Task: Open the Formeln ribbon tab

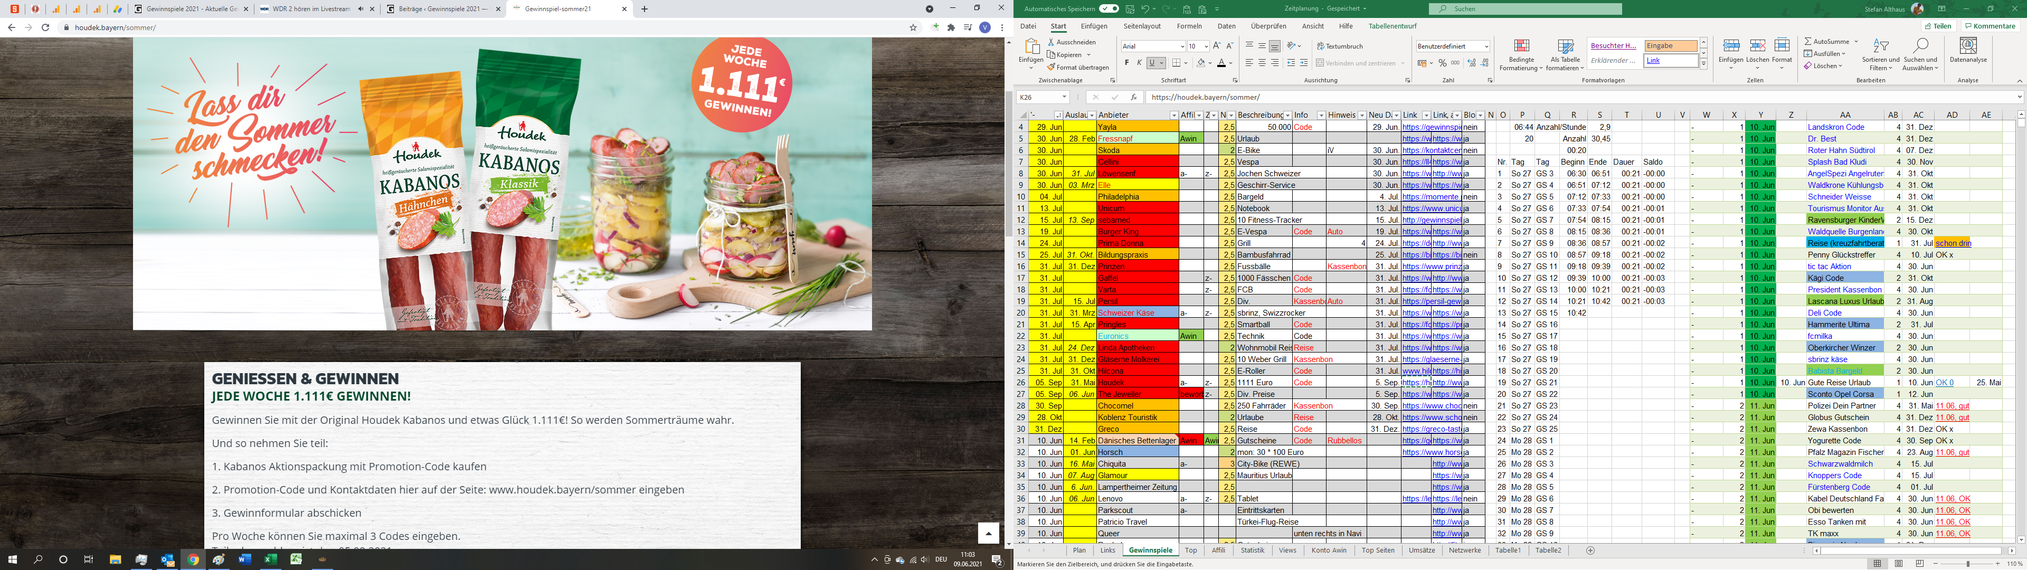Action: [1189, 26]
